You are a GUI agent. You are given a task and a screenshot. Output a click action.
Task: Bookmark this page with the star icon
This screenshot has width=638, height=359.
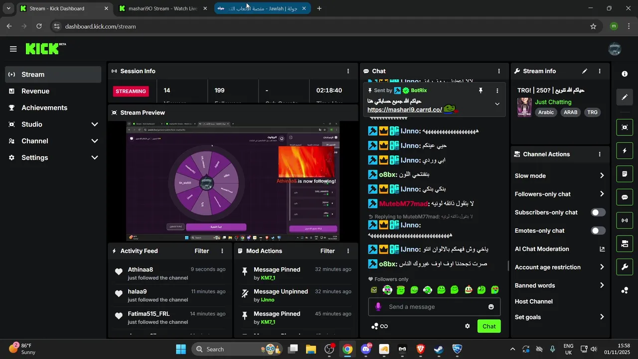coord(593,26)
